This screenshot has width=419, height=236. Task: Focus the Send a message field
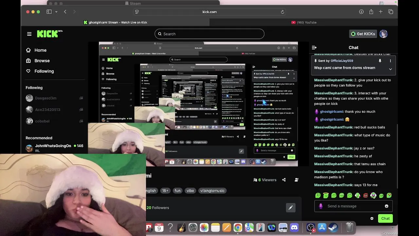354,206
